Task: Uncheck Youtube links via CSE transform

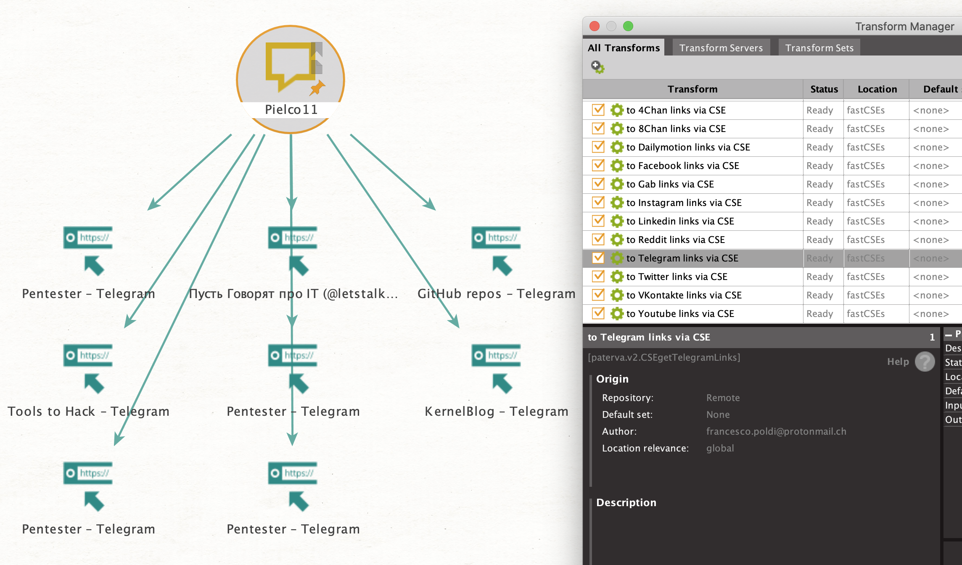Action: coord(598,313)
